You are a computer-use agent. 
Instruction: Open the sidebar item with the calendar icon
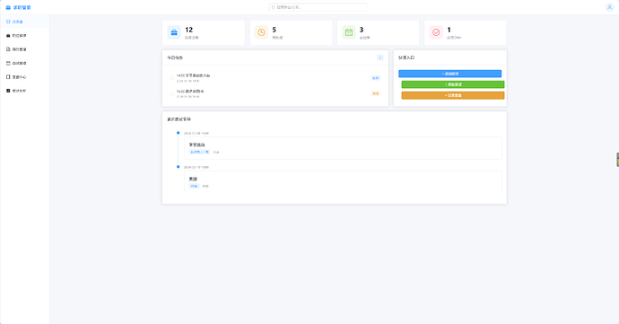(25, 63)
